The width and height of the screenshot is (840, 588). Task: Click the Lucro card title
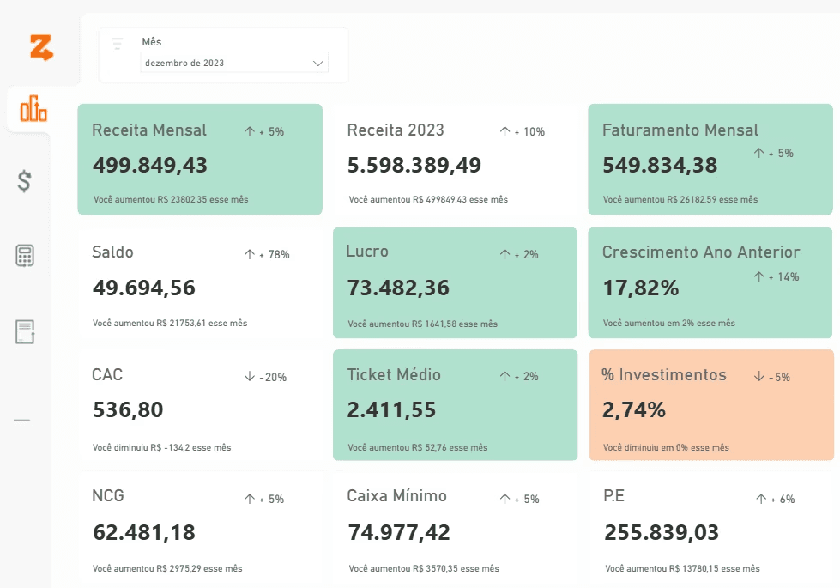[x=367, y=252]
